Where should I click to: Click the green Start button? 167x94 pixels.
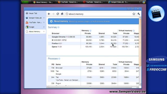pyautogui.click(x=25, y=2)
